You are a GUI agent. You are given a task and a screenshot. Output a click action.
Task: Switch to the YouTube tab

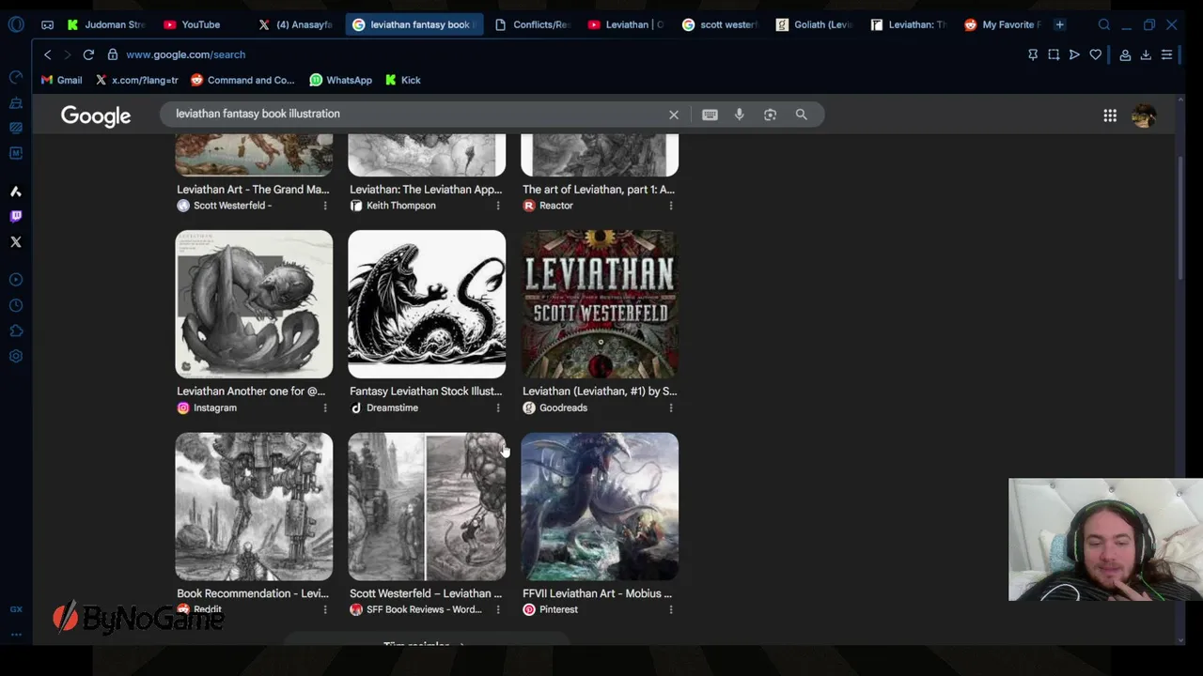(200, 24)
